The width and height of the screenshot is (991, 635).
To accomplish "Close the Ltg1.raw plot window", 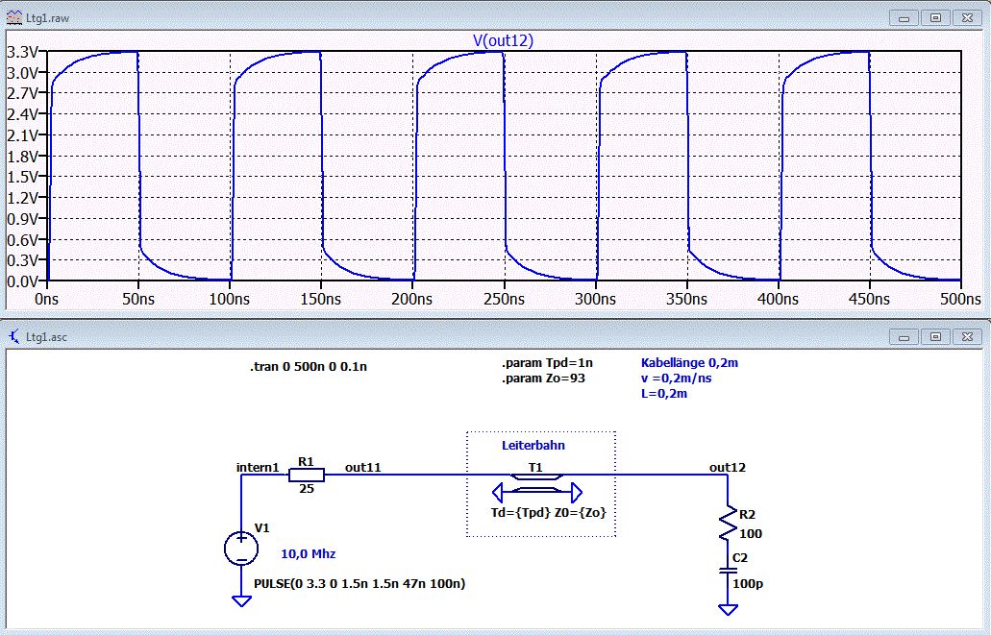I will pyautogui.click(x=967, y=18).
